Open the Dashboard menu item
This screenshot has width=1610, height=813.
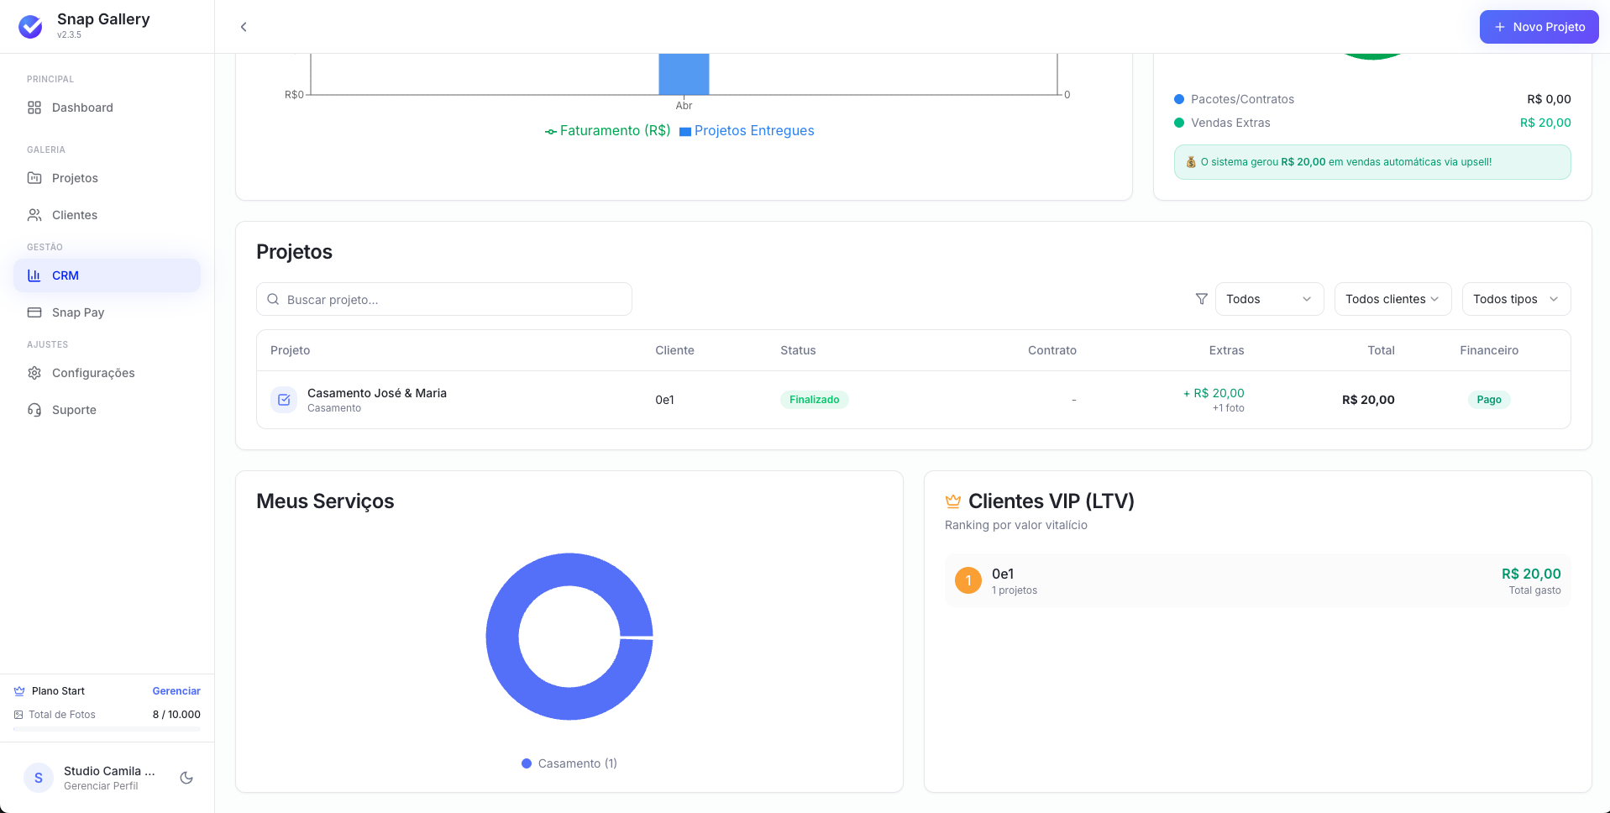(x=108, y=108)
